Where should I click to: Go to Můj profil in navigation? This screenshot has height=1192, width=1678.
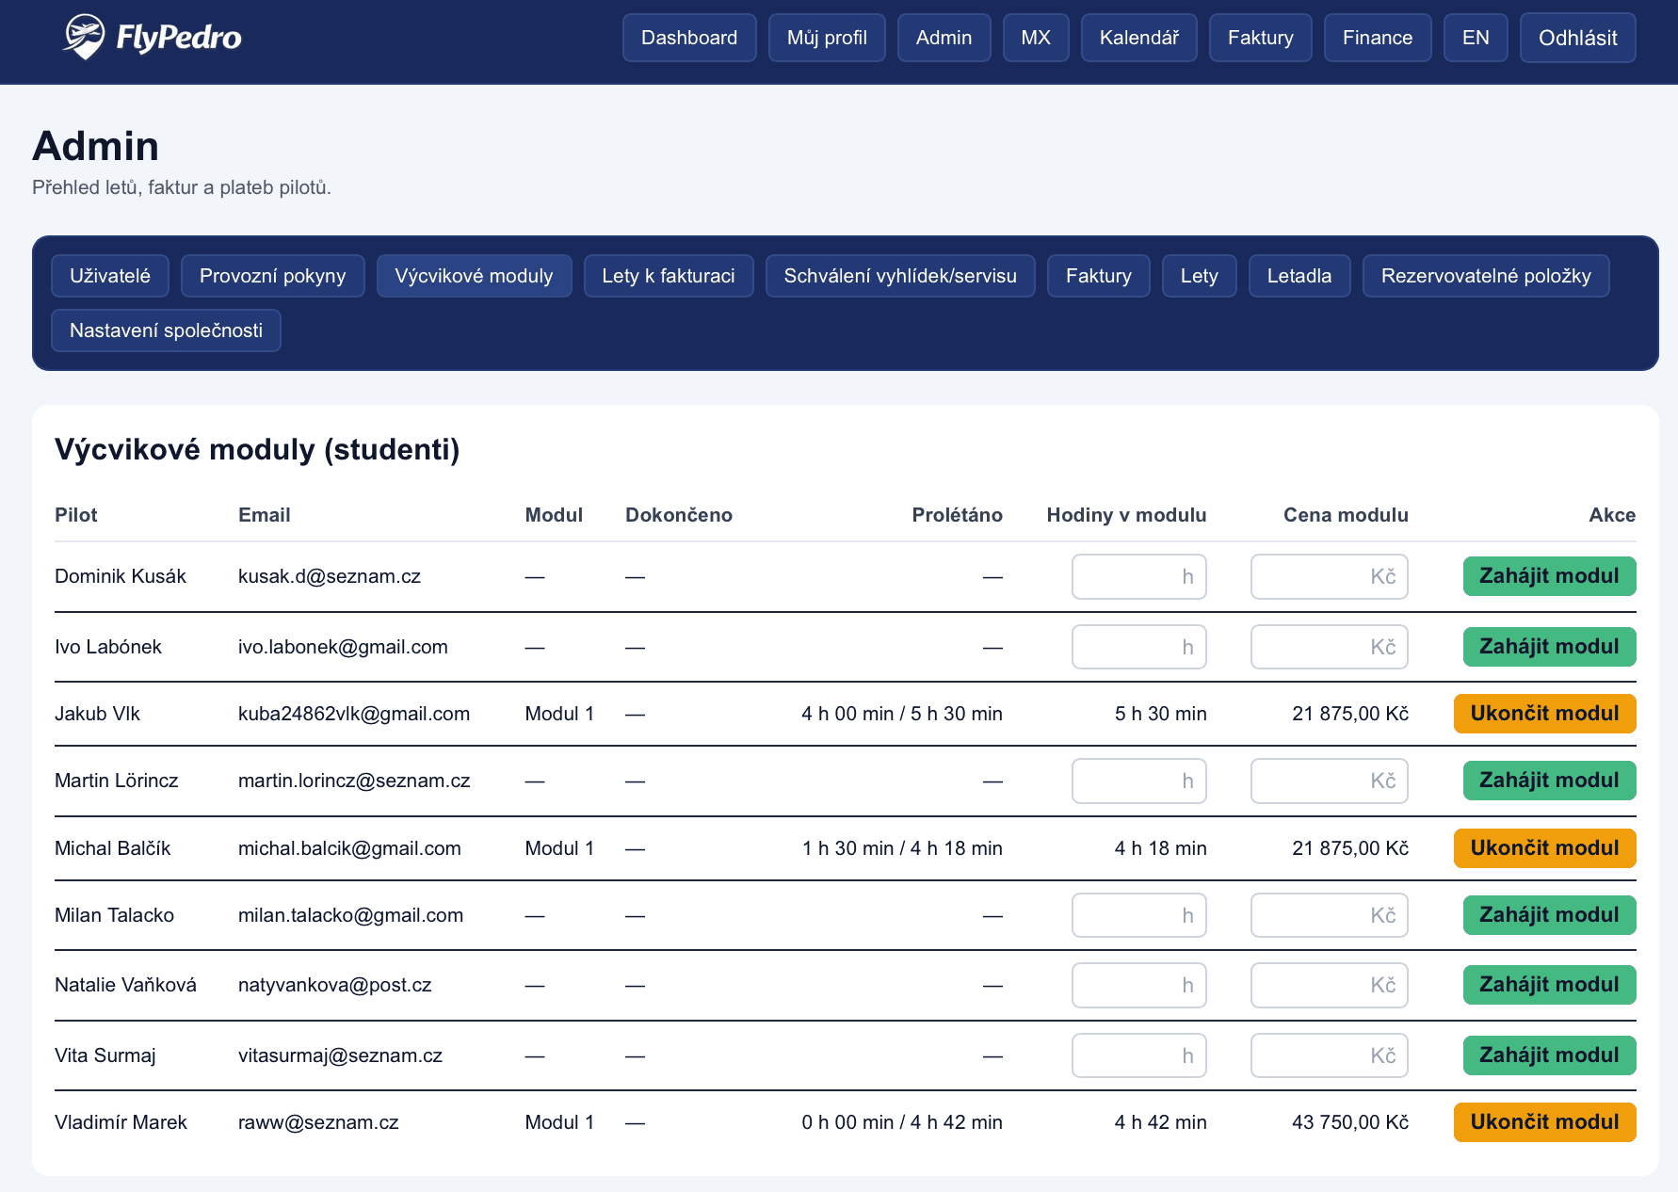coord(826,38)
